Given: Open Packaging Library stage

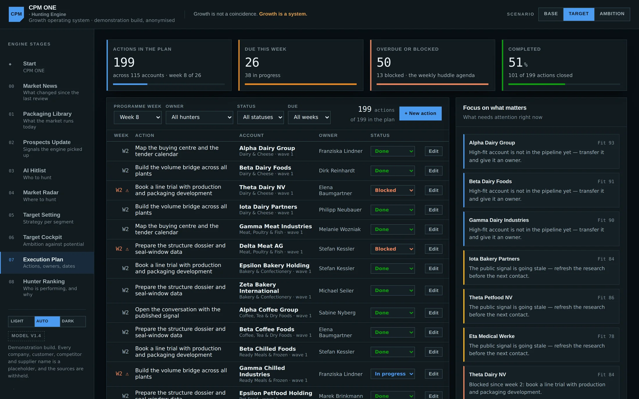Looking at the screenshot, I should [x=47, y=120].
